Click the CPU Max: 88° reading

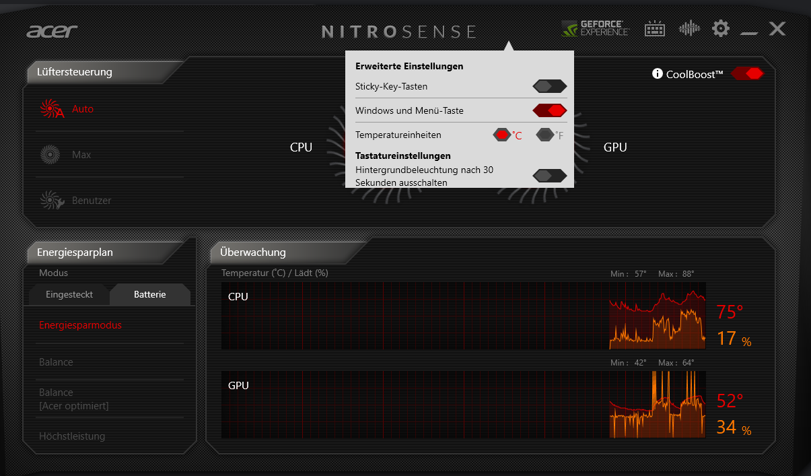[676, 274]
